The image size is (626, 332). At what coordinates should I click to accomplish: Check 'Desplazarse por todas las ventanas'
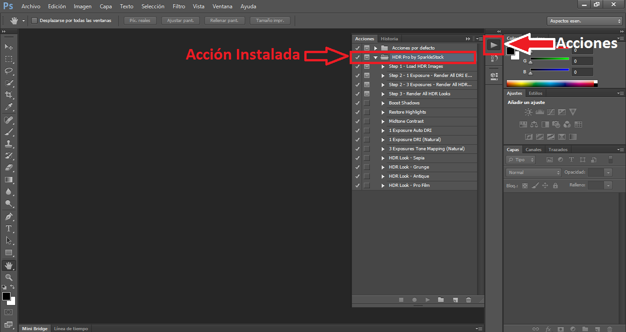34,20
